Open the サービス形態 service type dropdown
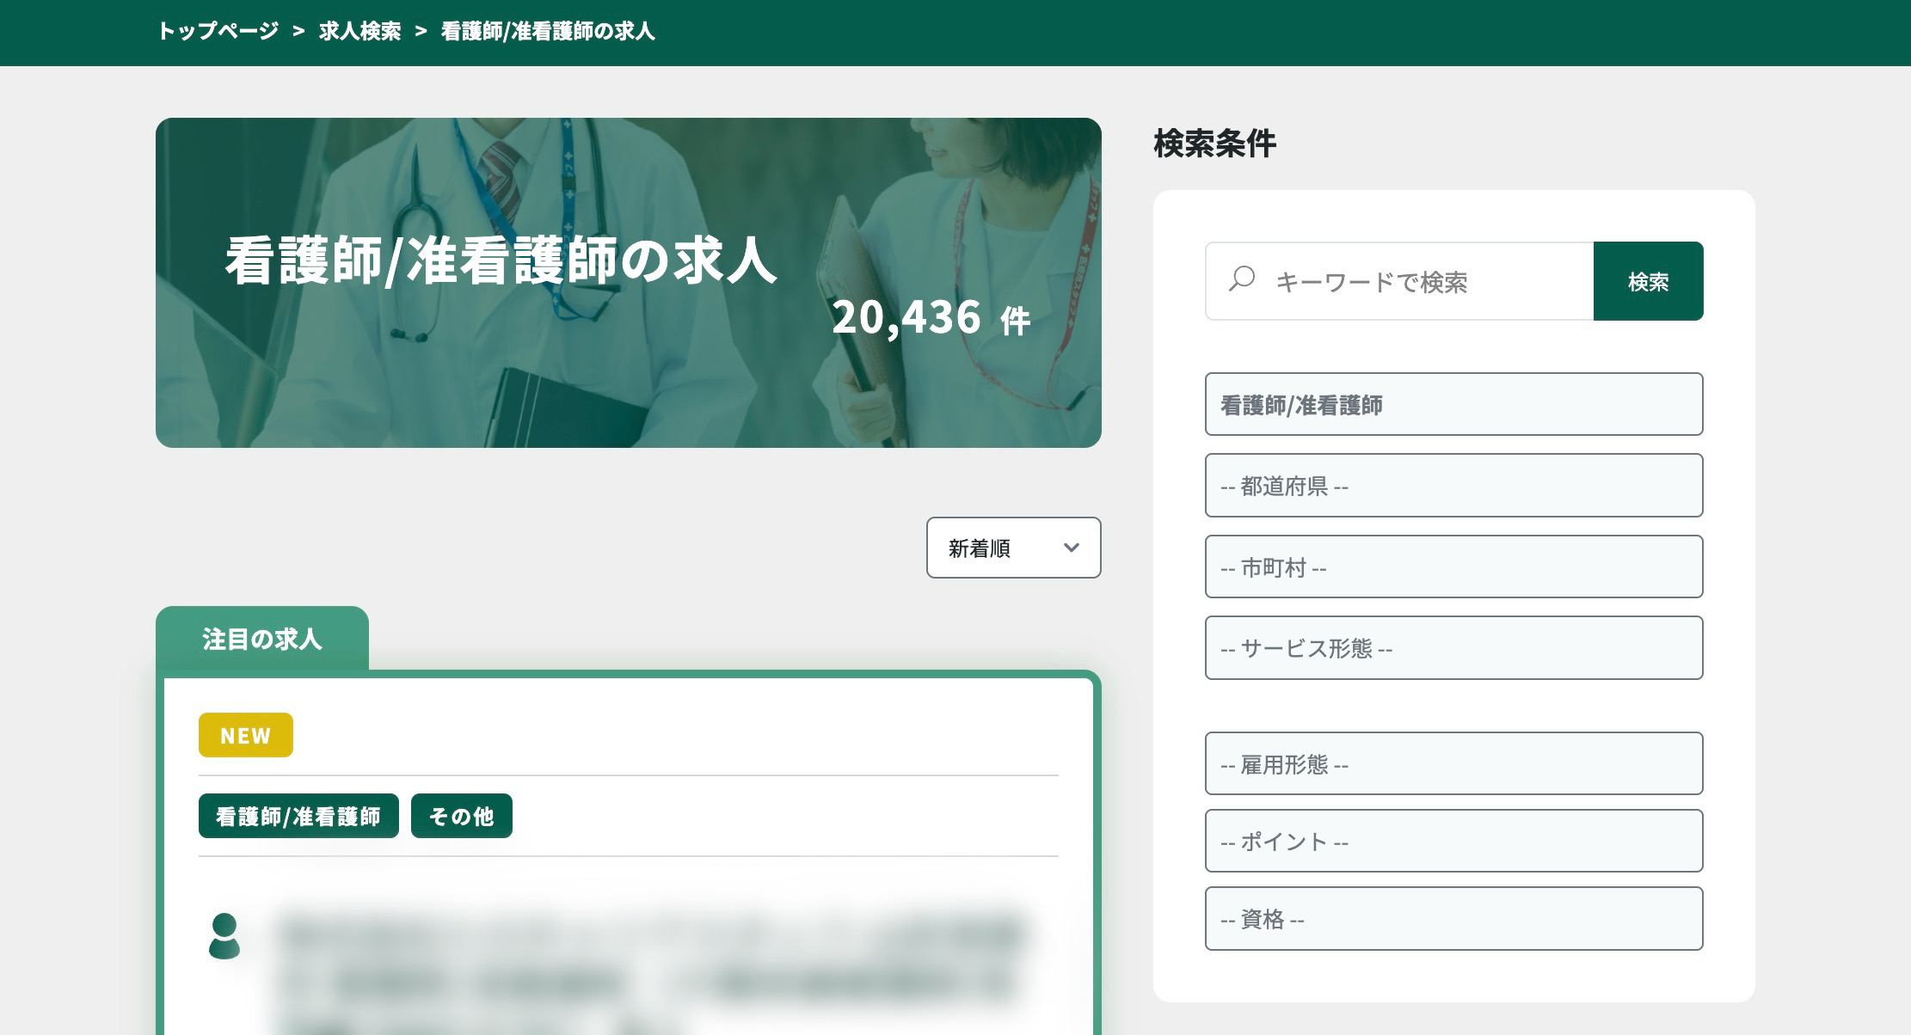 (1453, 647)
